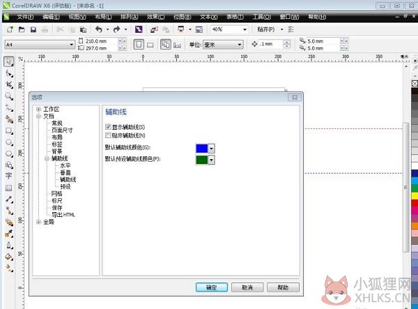
Task: Click the Undo arrow icon
Action: [99, 29]
